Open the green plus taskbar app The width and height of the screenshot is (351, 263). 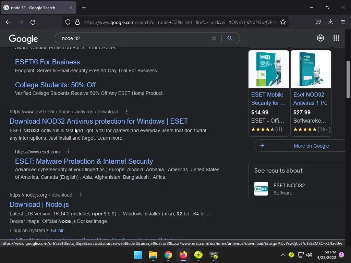point(198,255)
